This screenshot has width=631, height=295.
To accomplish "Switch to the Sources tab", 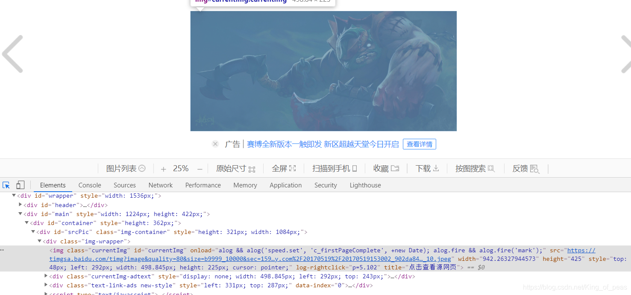I will tap(125, 185).
